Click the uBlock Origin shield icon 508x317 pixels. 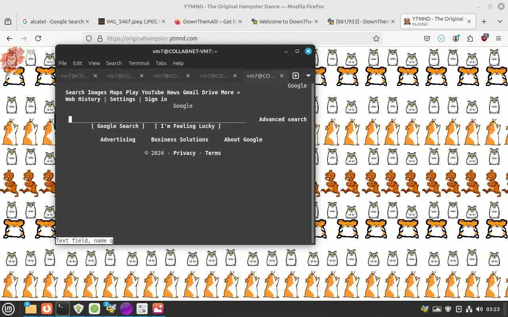pos(485,38)
